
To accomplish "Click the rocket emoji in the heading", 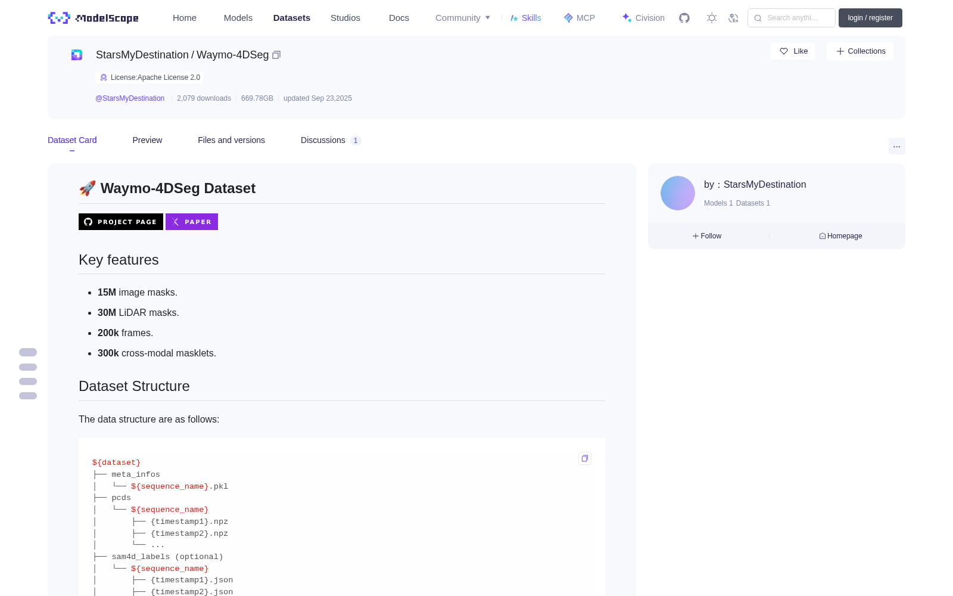I will point(88,188).
